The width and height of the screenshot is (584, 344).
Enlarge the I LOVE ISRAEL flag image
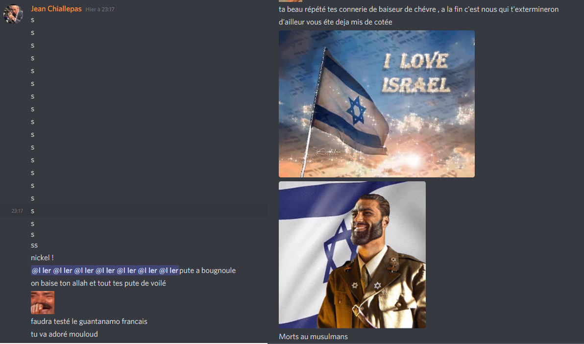(377, 104)
